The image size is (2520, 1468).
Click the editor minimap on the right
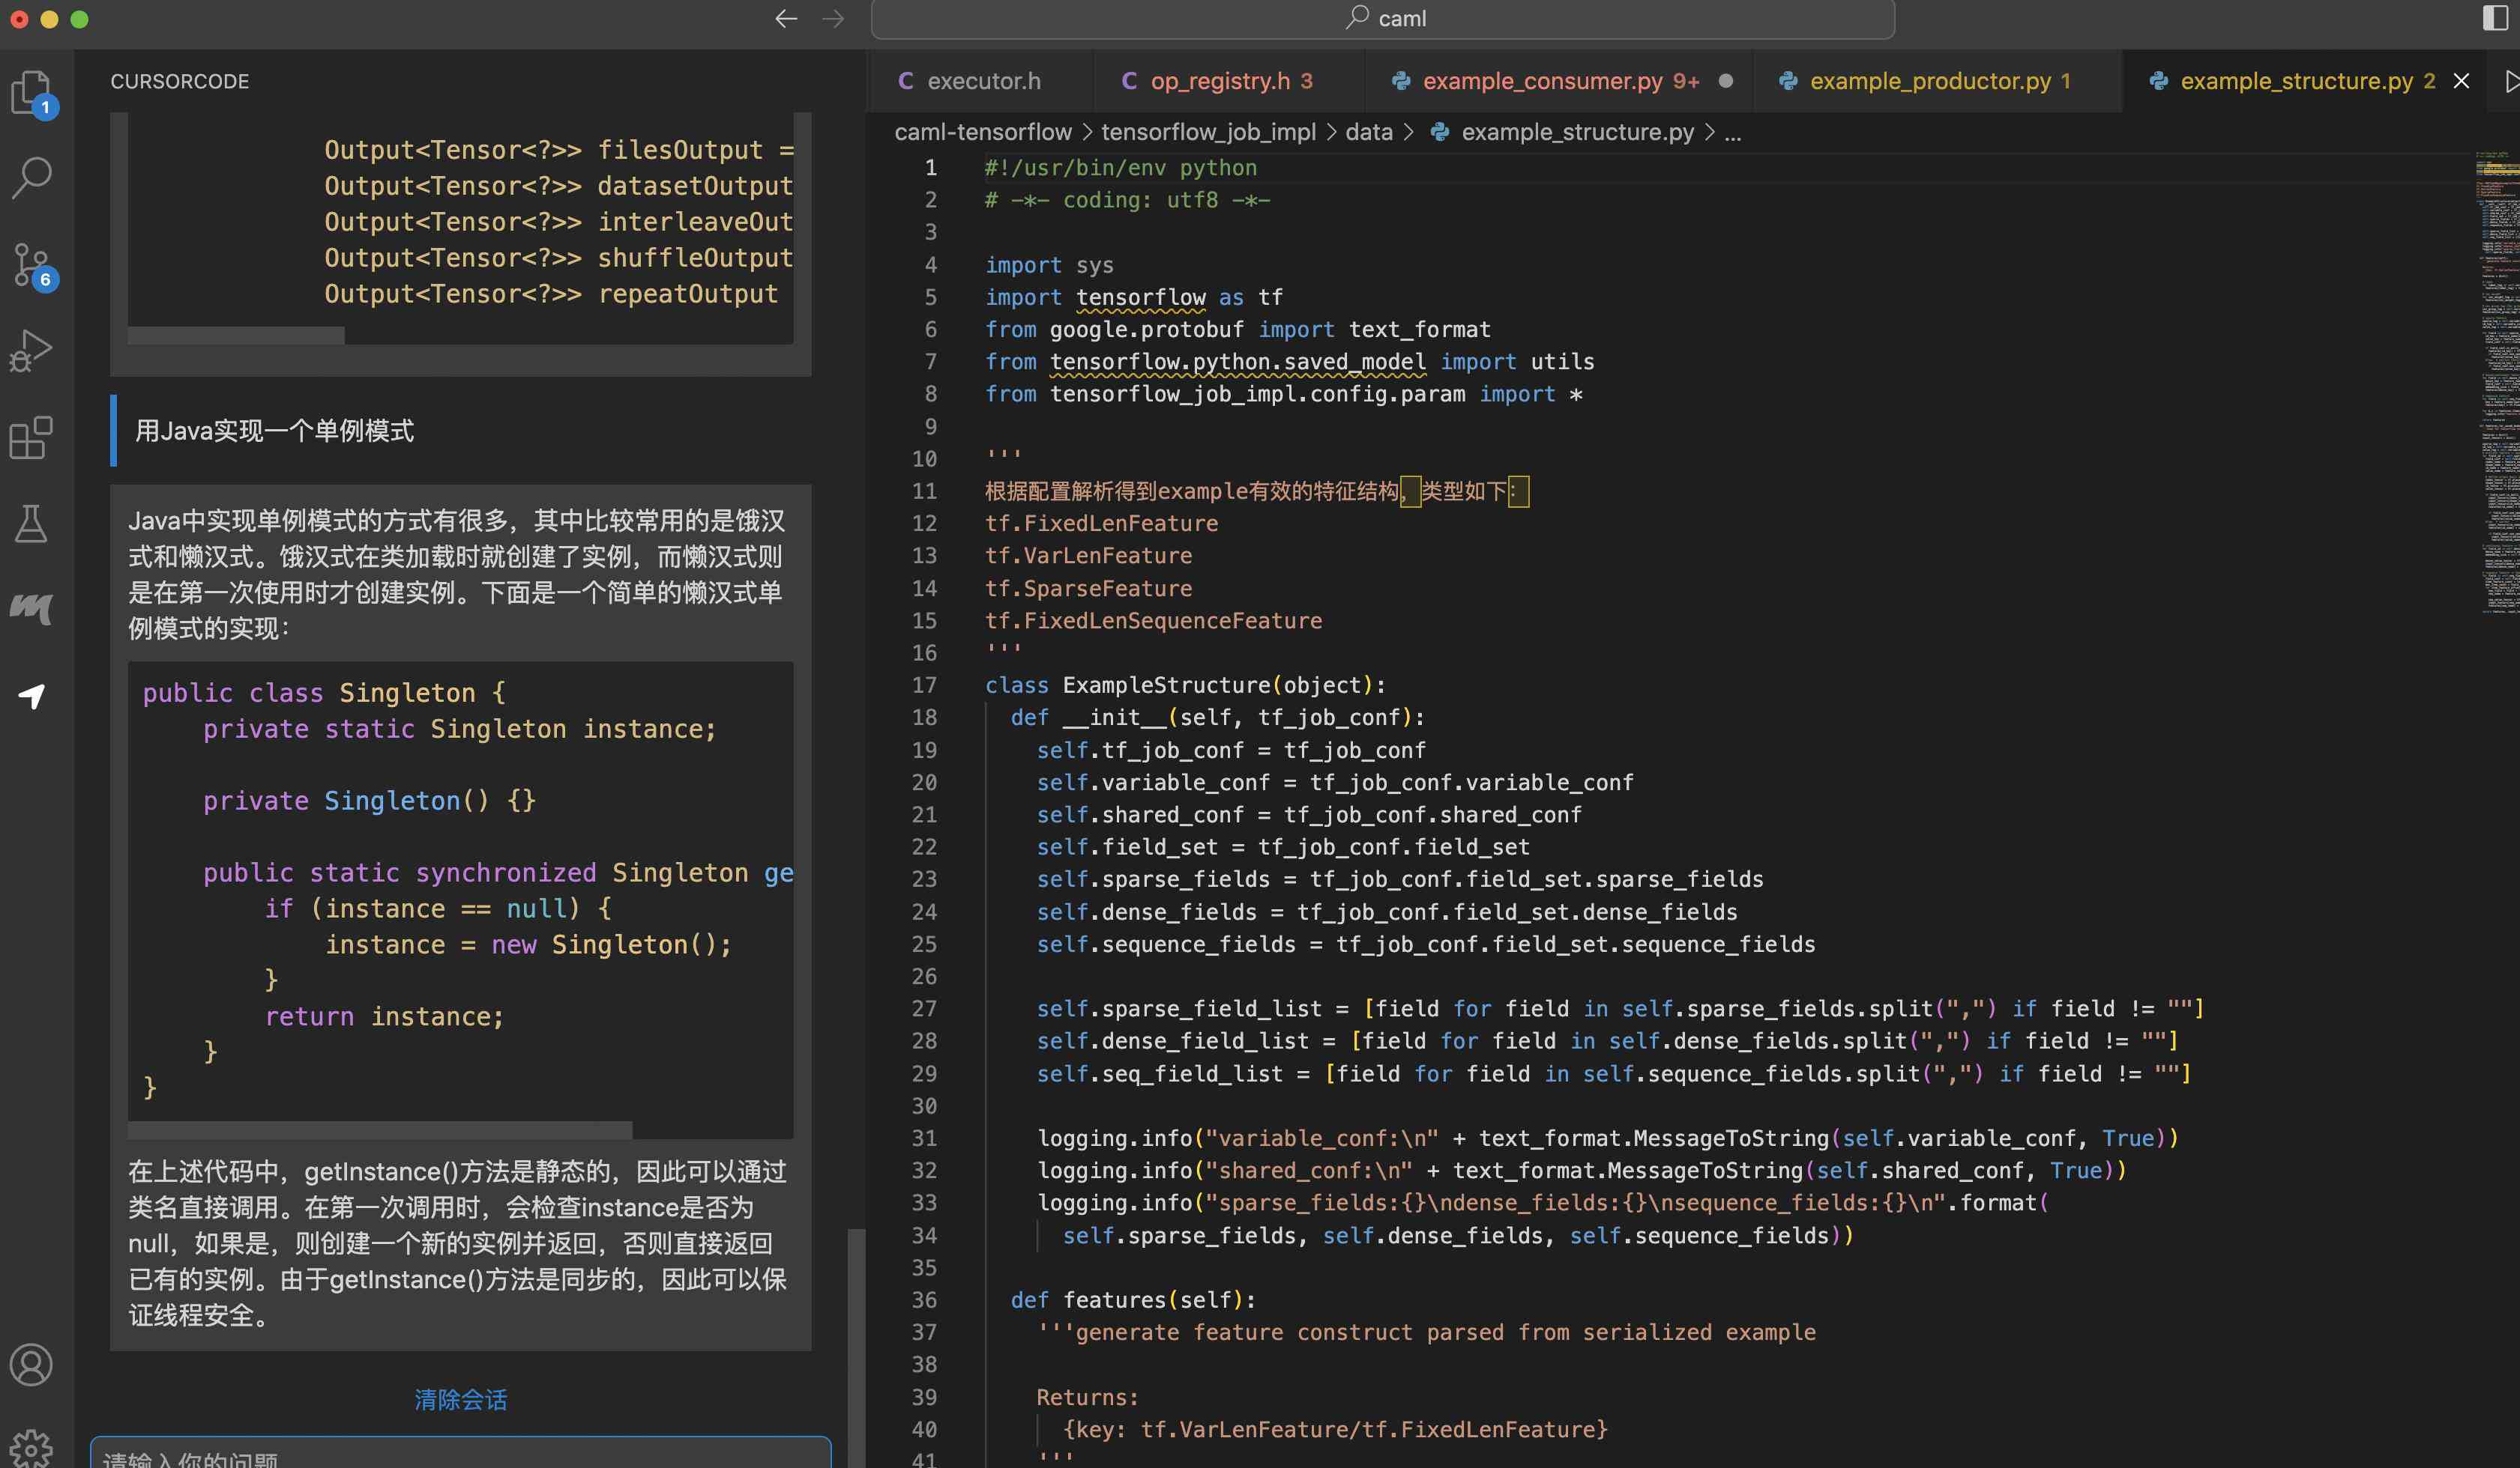2497,382
